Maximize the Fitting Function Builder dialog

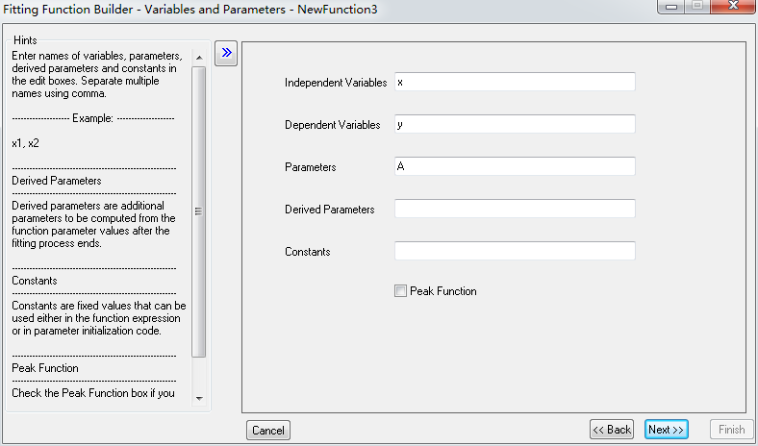(x=695, y=8)
